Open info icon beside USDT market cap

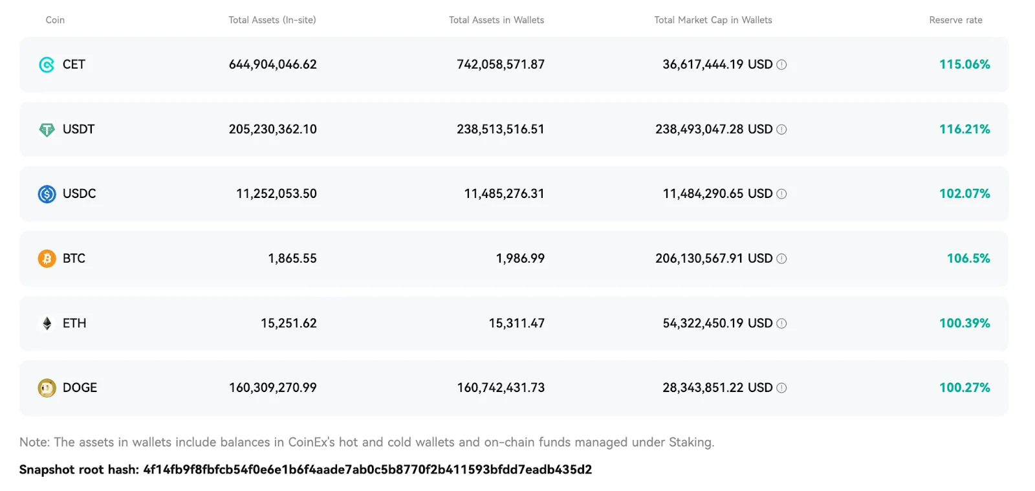pos(781,129)
